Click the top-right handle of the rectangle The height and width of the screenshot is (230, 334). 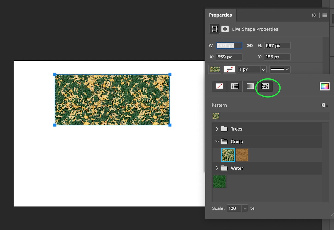pyautogui.click(x=170, y=74)
